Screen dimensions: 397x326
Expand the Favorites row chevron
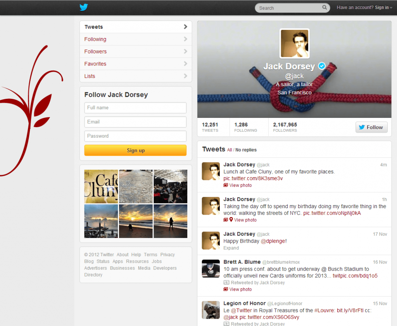[x=185, y=64]
